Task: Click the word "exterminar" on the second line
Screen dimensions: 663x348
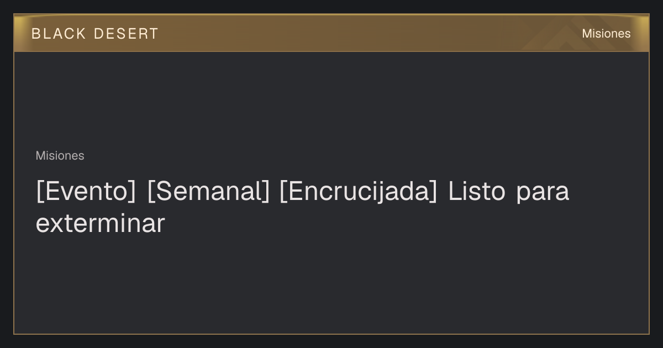Action: (101, 224)
